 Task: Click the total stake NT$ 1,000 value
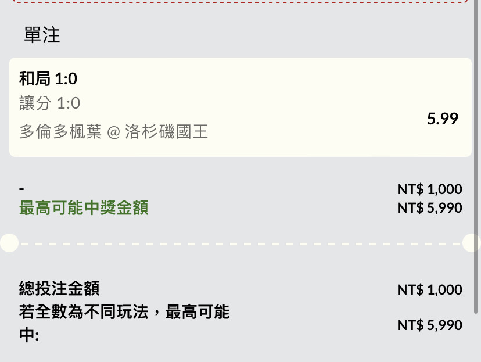429,289
